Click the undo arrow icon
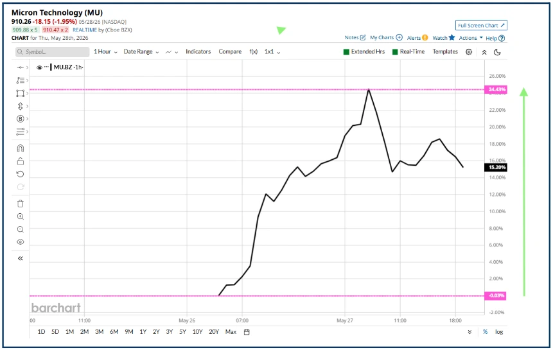The width and height of the screenshot is (553, 350). point(21,174)
